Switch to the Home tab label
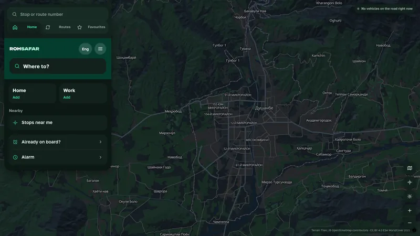 point(32,27)
